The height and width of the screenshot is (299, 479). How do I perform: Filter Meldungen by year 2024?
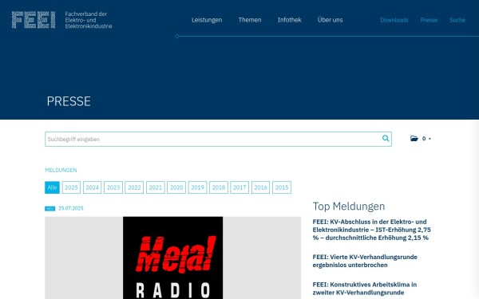pos(93,187)
